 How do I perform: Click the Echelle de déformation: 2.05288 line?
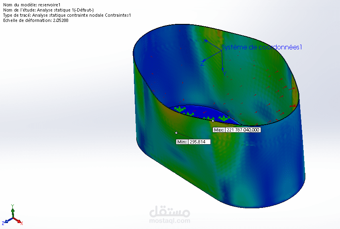pyautogui.click(x=36, y=20)
